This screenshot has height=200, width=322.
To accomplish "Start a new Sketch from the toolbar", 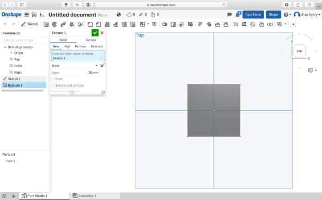I will 30,24.
